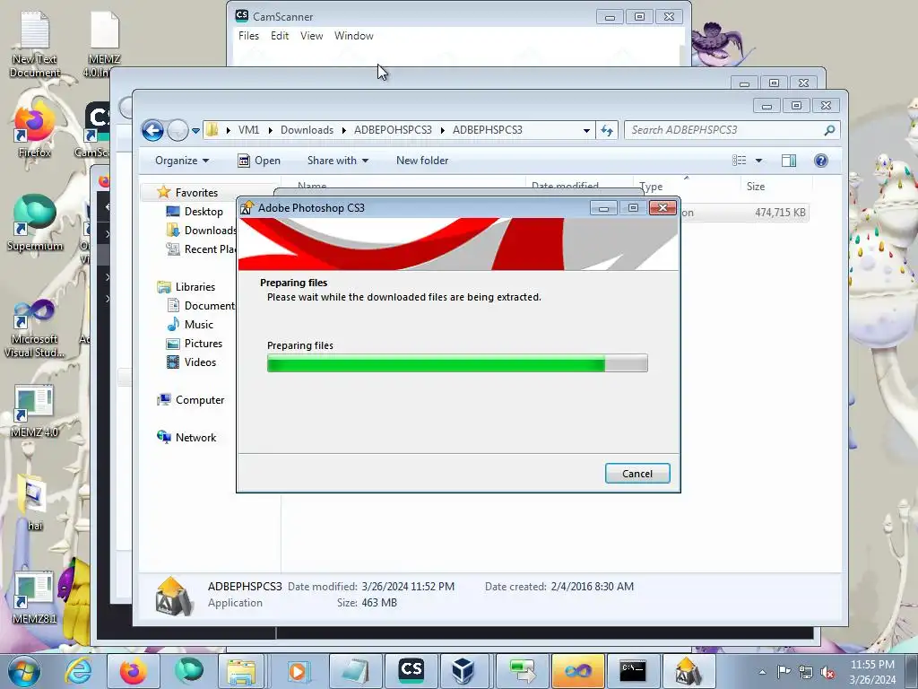Open the VirtualBox cube taskbar icon
The width and height of the screenshot is (918, 689).
click(463, 671)
